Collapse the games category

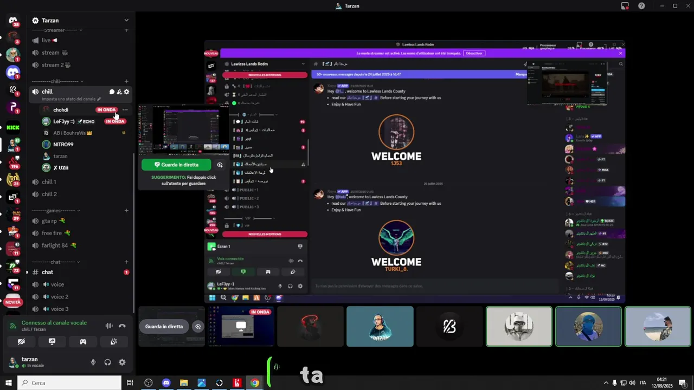coord(56,210)
